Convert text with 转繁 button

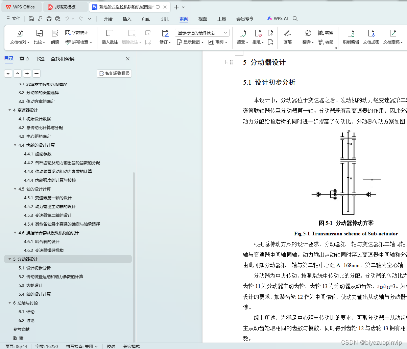[x=326, y=33]
